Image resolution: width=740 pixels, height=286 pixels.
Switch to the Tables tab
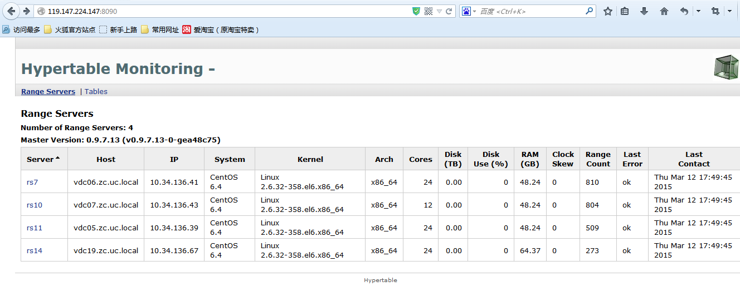[96, 91]
